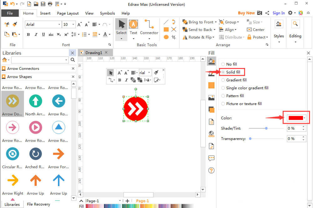Viewport: 313px width, 208px height.
Task: Open the Protect dropdown
Action: click(258, 37)
